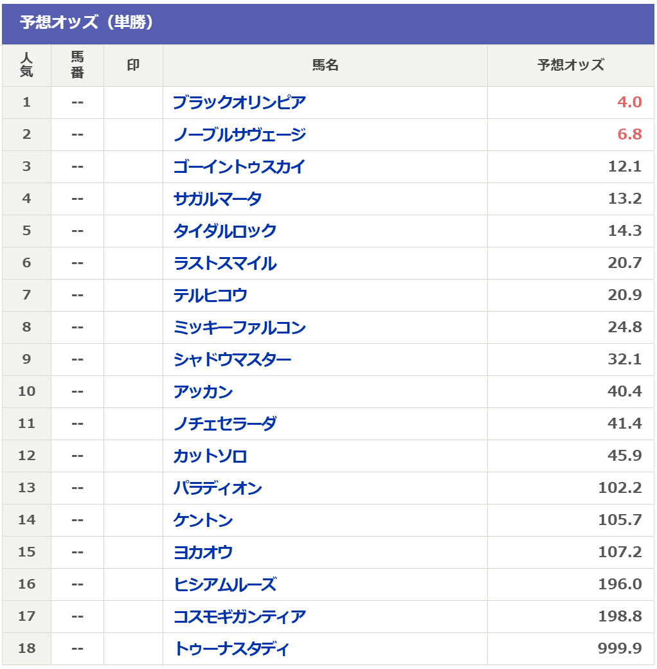This screenshot has height=669, width=657.
Task: Open トゥーナスタディ horse details
Action: coord(231,648)
